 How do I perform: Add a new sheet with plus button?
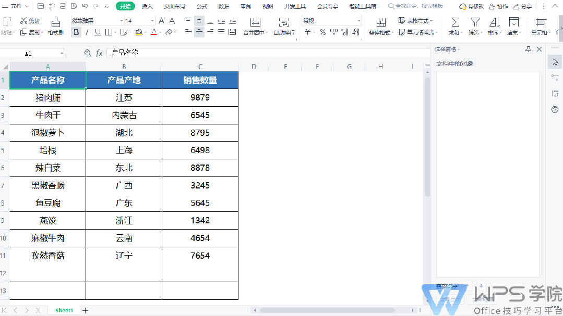[x=85, y=310]
